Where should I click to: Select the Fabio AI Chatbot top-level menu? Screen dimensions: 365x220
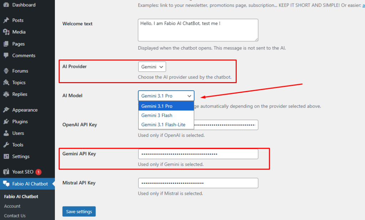click(27, 183)
